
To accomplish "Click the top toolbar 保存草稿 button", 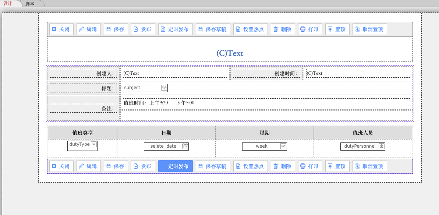I will tap(213, 29).
